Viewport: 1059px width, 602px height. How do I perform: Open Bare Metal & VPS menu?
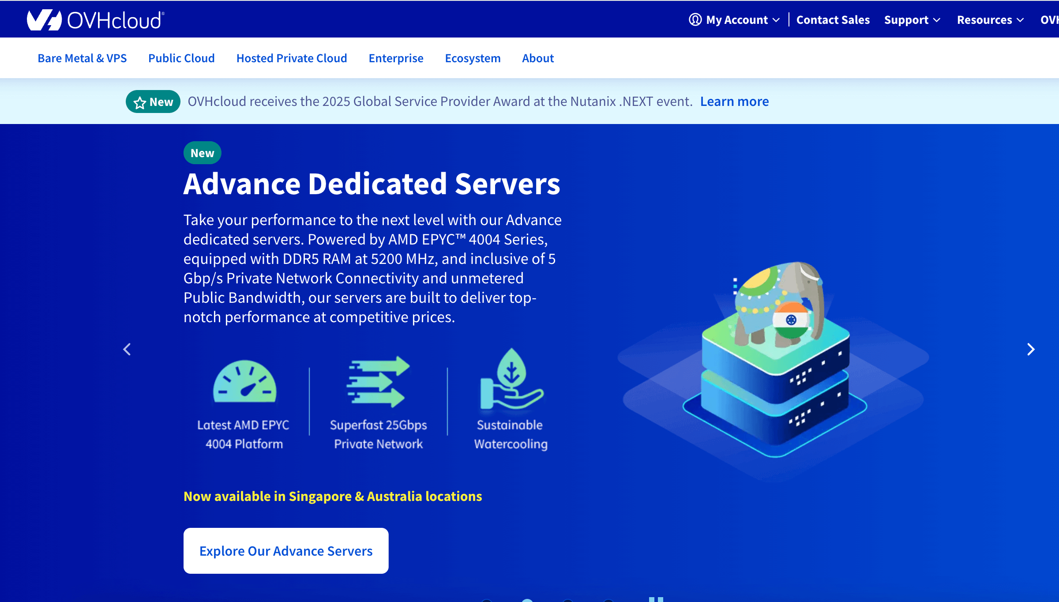82,58
